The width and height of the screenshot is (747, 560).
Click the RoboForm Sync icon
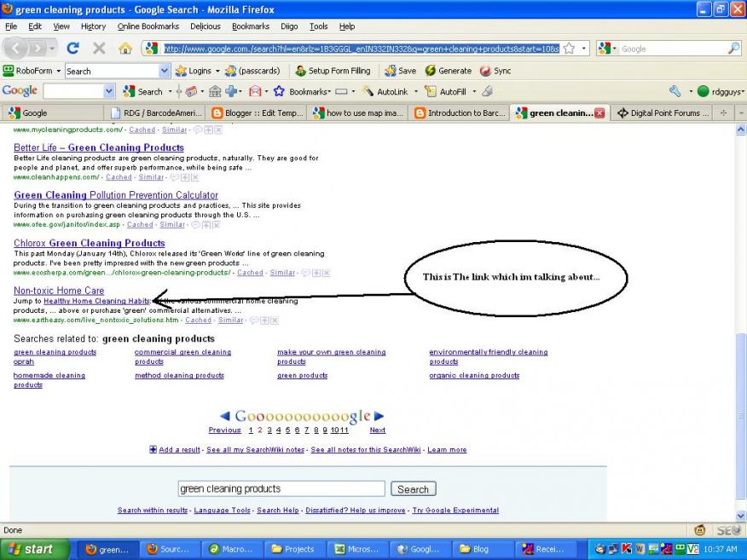click(485, 71)
